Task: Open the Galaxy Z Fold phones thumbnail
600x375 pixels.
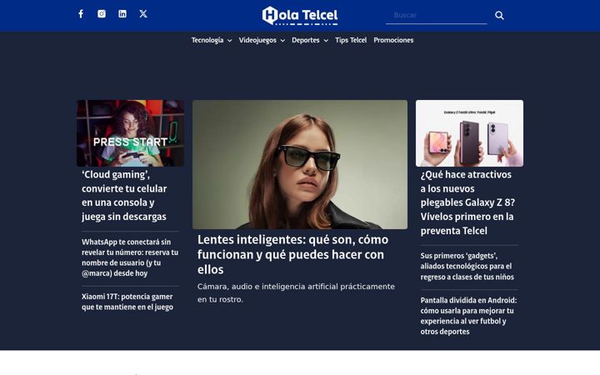Action: pos(469,133)
